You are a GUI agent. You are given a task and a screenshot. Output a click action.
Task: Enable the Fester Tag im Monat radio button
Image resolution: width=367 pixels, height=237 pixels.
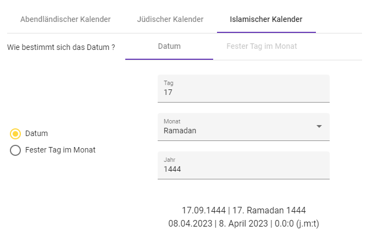pyautogui.click(x=15, y=150)
